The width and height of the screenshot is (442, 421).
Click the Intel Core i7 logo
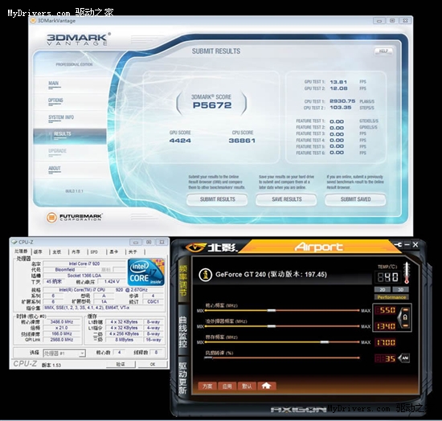coord(145,272)
